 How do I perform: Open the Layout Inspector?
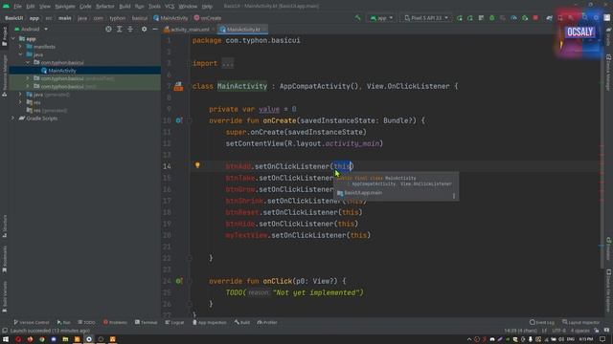pos(581,323)
